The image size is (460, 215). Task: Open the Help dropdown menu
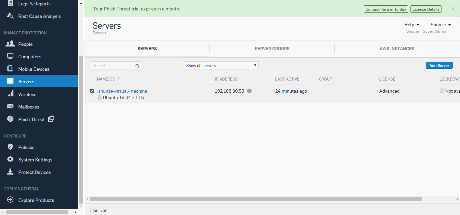click(x=412, y=25)
